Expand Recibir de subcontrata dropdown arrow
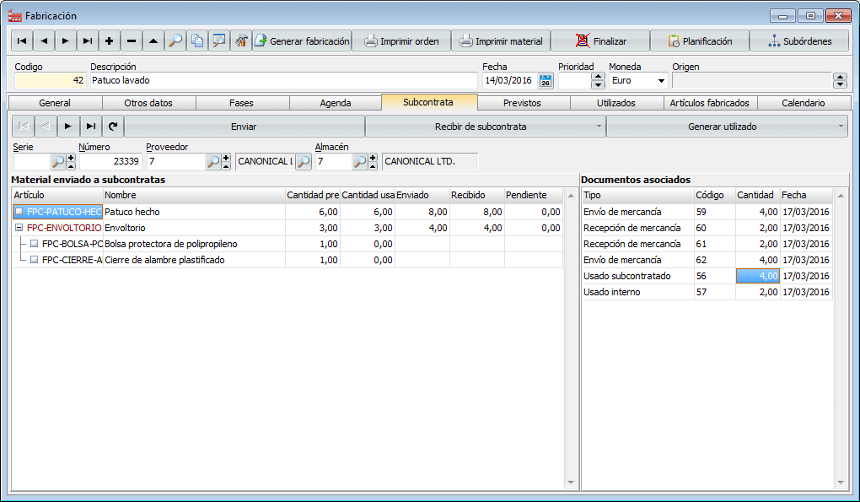This screenshot has width=860, height=502. 599,127
